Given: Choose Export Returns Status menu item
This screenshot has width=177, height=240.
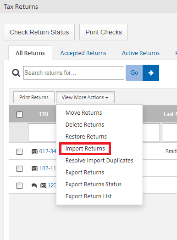Looking at the screenshot, I should tap(94, 184).
